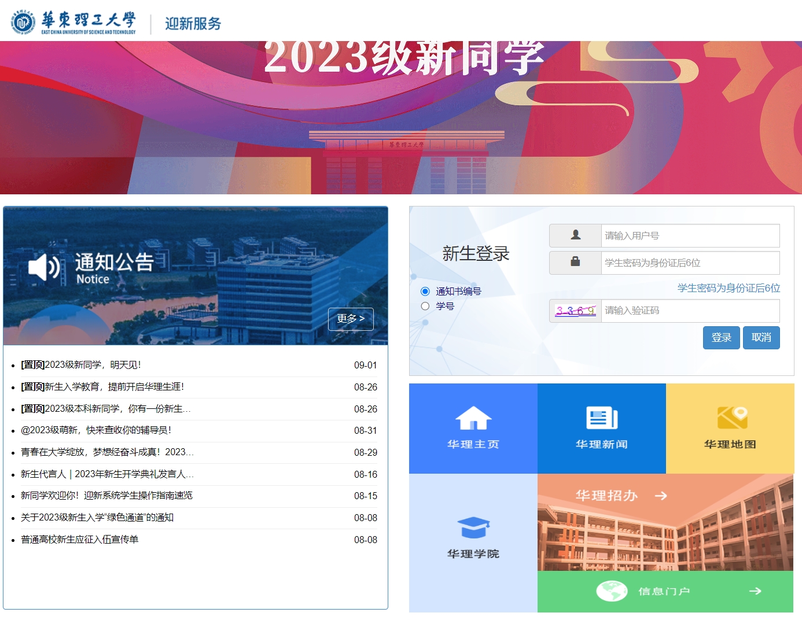
Task: Click the speaker icon in 通知公告 banner
Action: pyautogui.click(x=44, y=268)
